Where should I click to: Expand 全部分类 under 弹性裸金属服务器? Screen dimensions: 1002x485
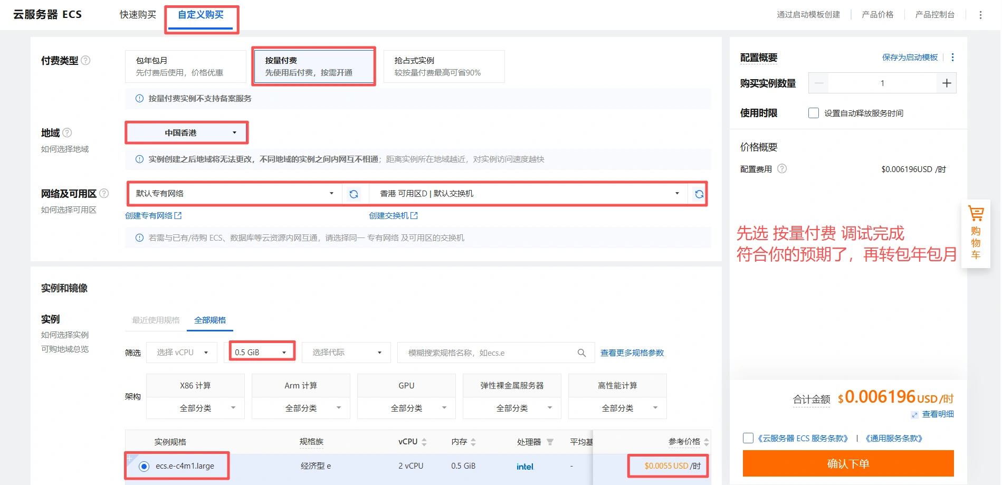tap(512, 408)
